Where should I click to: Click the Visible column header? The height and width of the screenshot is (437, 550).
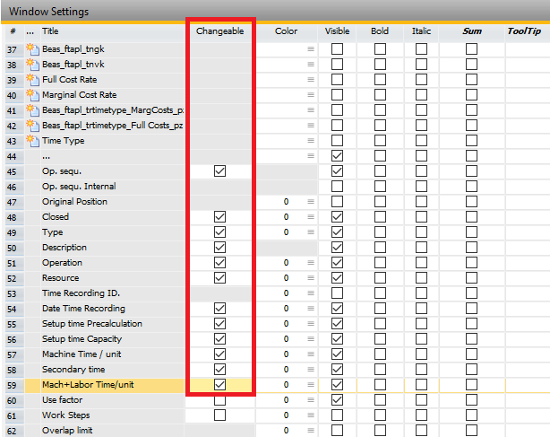(x=337, y=31)
